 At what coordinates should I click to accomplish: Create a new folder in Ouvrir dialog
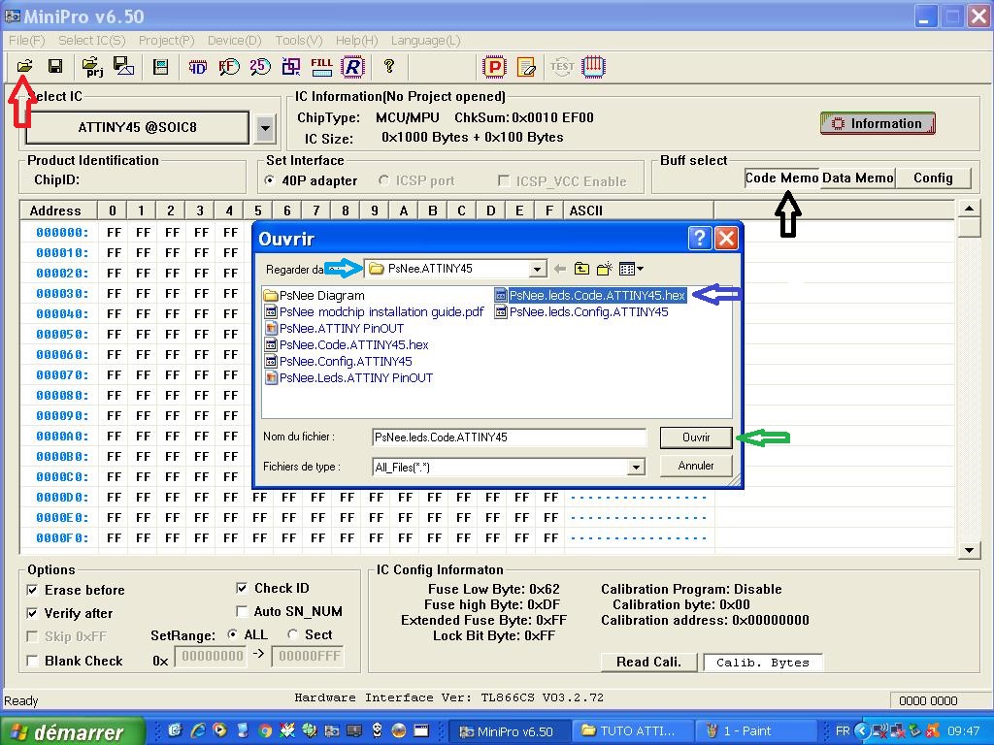604,269
